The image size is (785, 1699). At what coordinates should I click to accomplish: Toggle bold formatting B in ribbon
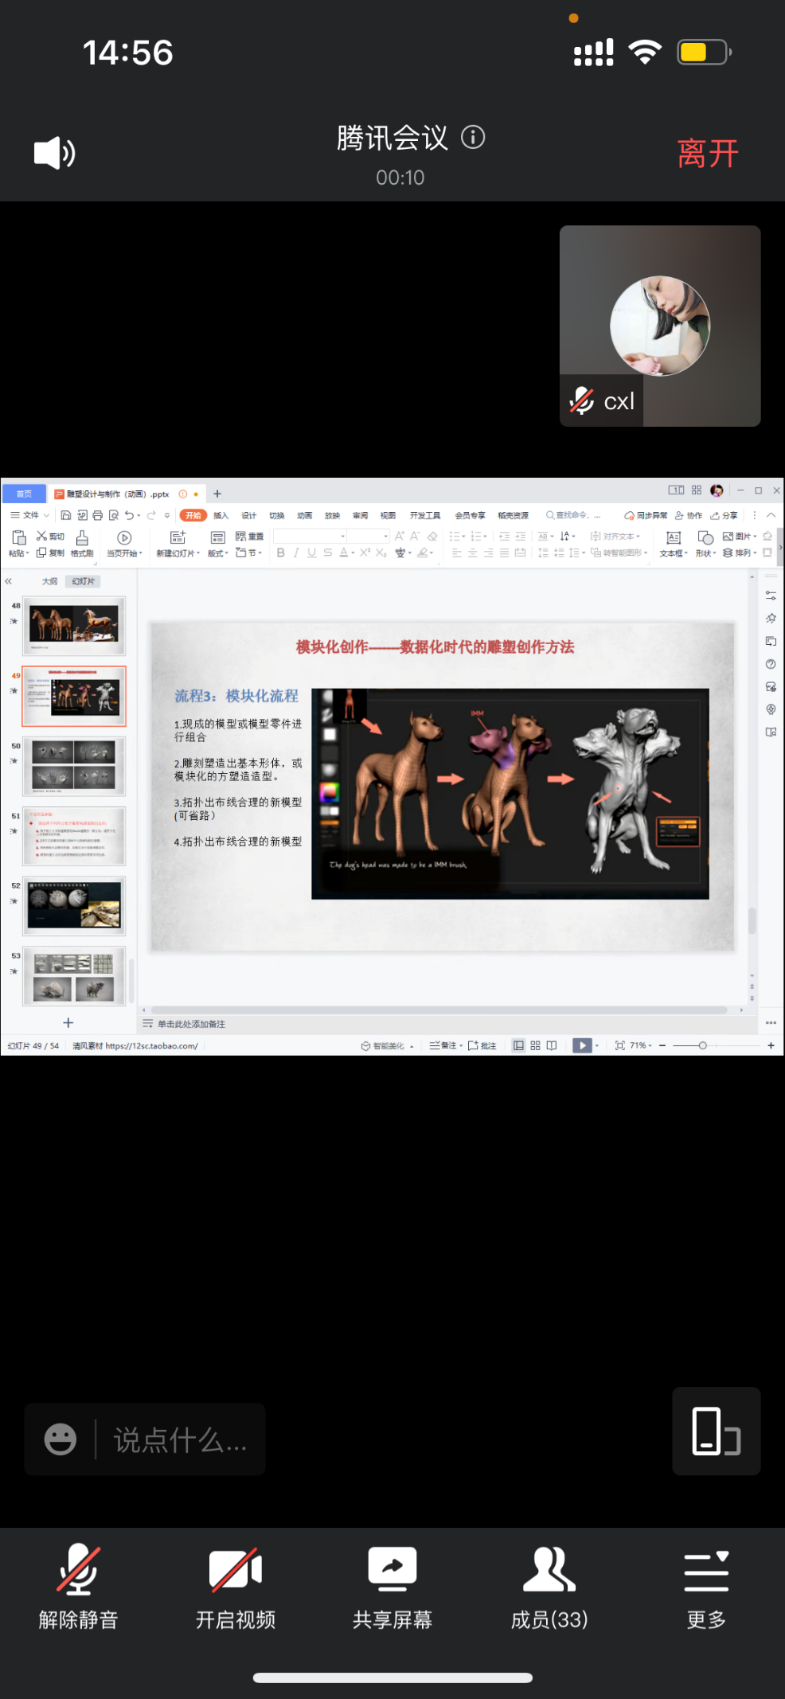point(280,553)
